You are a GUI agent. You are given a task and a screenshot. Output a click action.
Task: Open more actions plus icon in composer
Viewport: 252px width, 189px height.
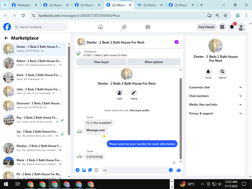78,170
